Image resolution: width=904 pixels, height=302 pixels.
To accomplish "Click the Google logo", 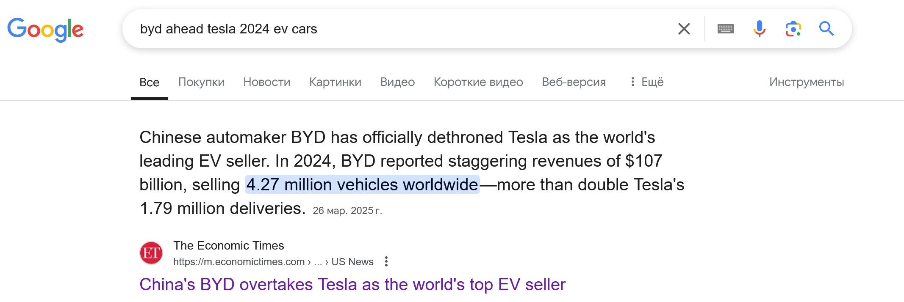I will click(45, 30).
